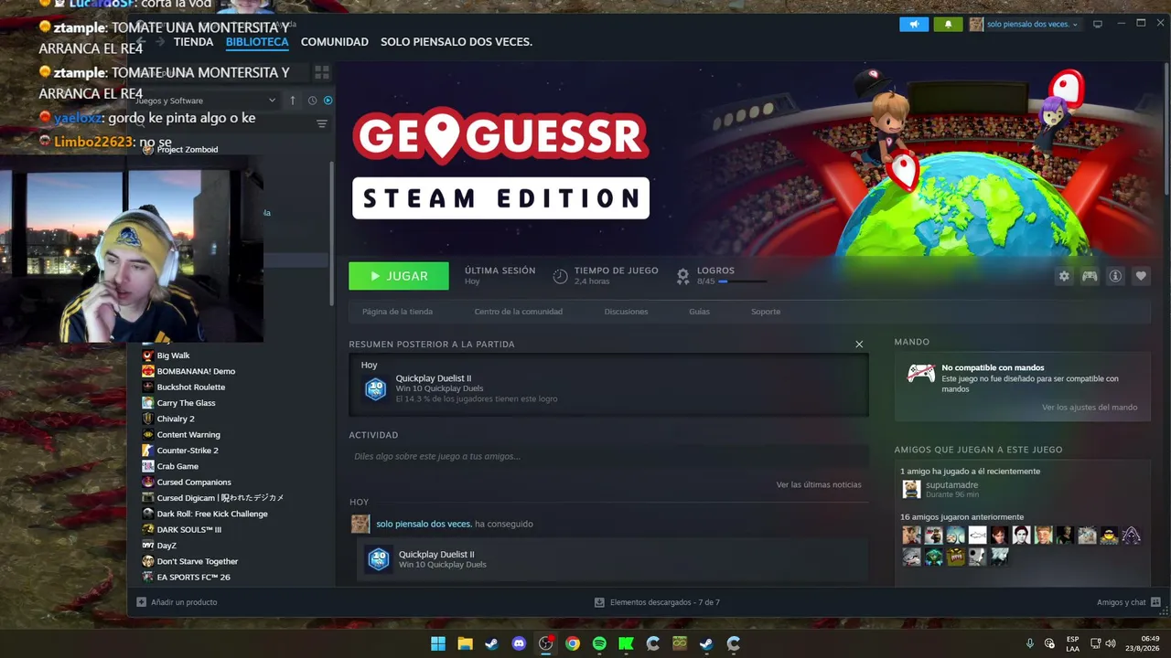Open the Steam announcements megaphone button
Image resolution: width=1171 pixels, height=658 pixels.
pos(914,25)
